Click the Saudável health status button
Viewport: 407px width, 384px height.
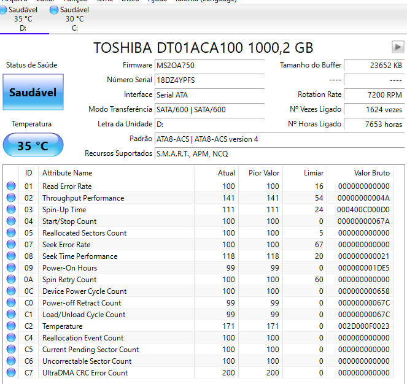pos(33,92)
